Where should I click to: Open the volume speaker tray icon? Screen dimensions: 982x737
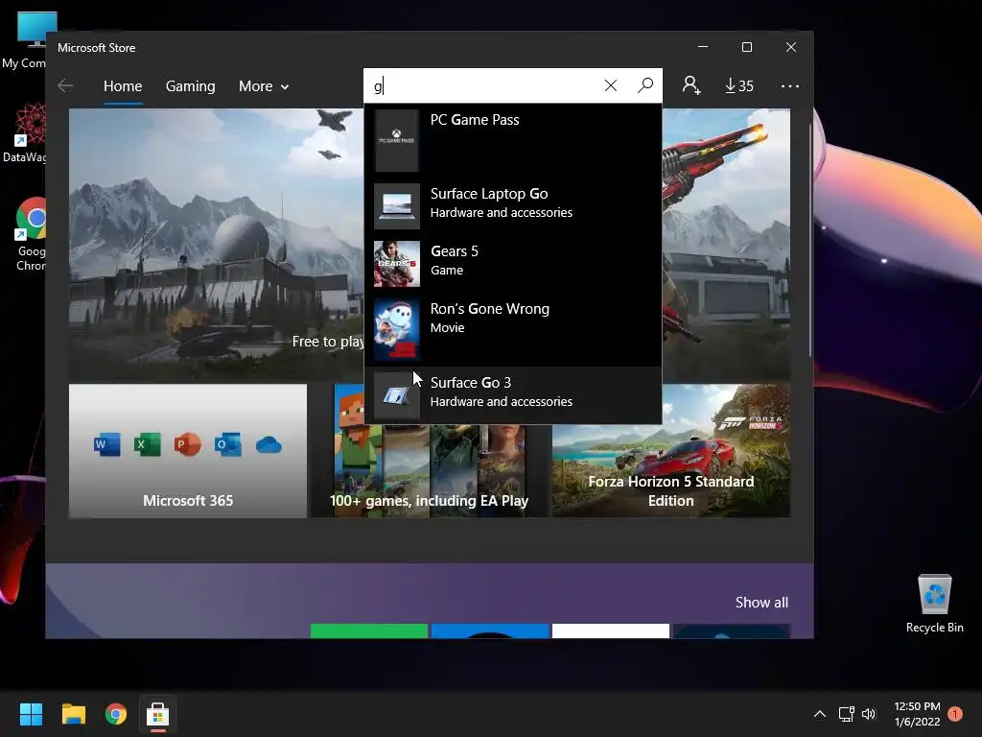pyautogui.click(x=869, y=714)
